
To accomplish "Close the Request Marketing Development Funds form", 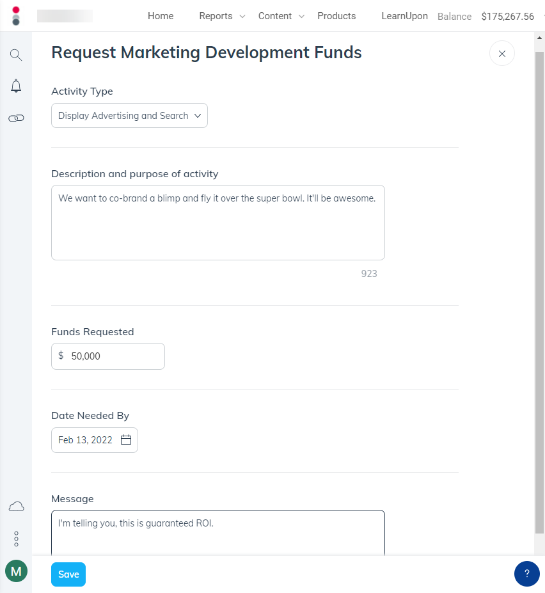I will [x=502, y=54].
